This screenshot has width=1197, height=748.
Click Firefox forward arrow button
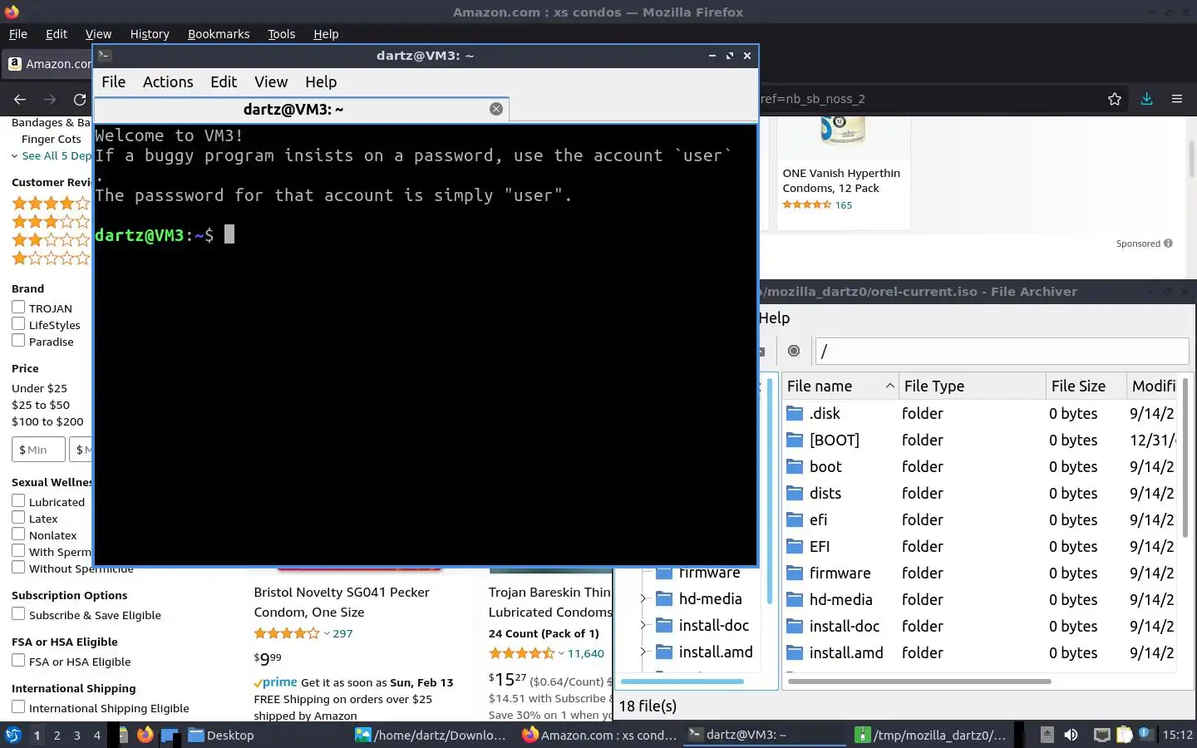point(50,99)
